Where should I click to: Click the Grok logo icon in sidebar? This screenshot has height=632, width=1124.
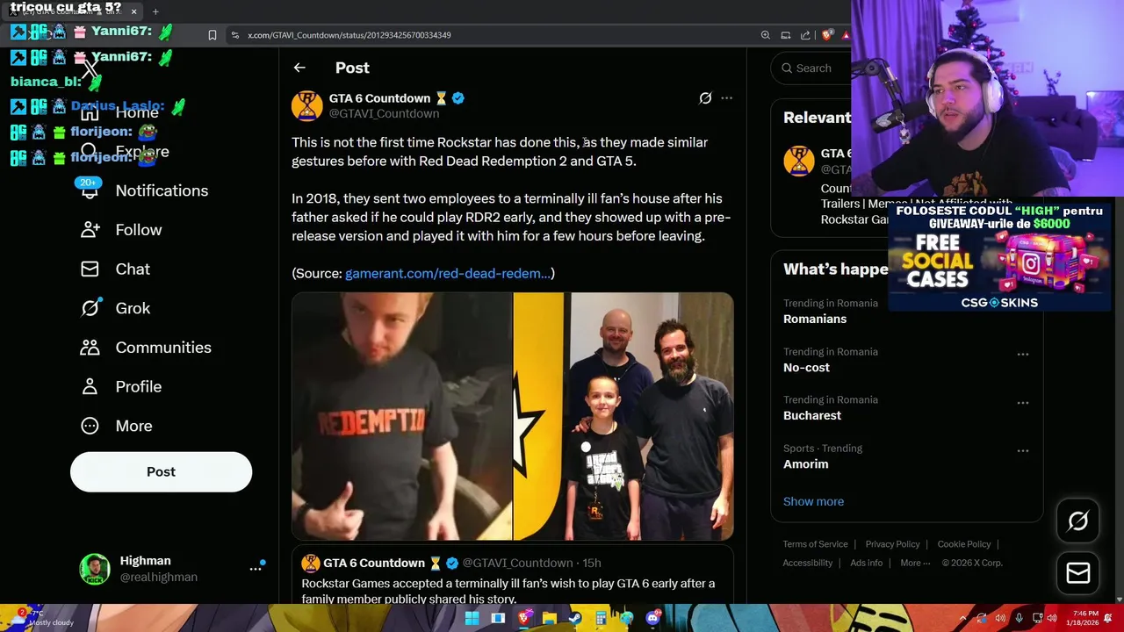click(x=90, y=308)
